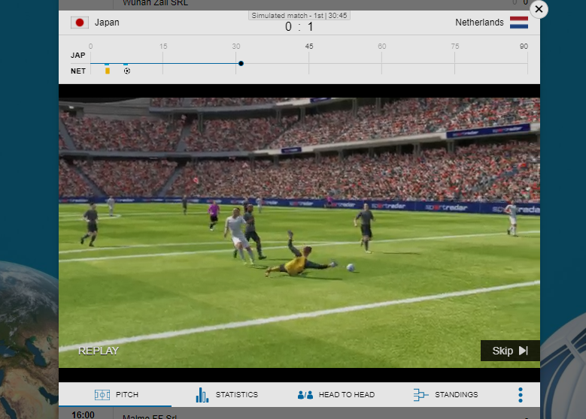The image size is (586, 419).
Task: Open the Head to Head tab
Action: click(336, 395)
